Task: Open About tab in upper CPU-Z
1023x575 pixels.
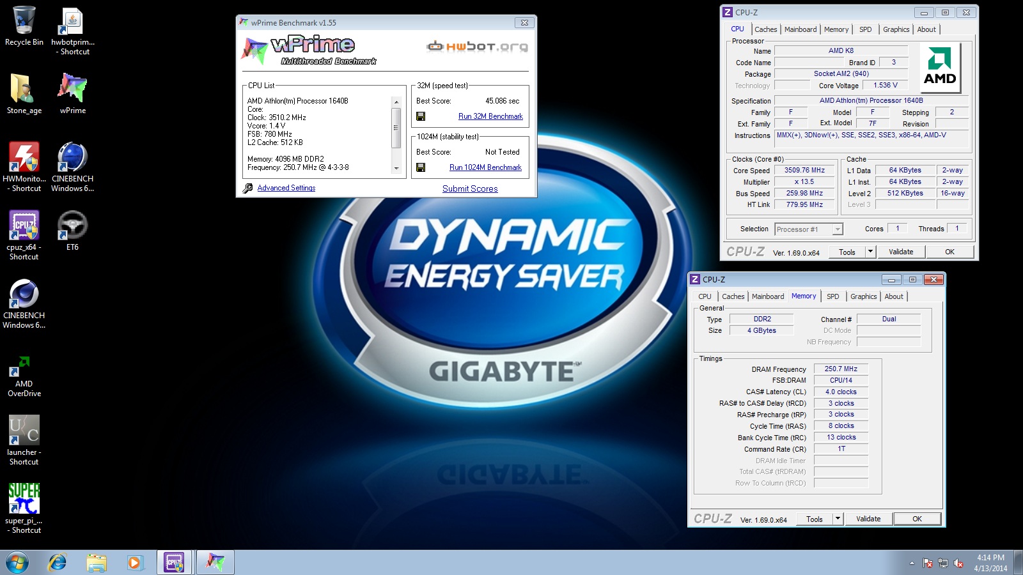Action: [926, 29]
